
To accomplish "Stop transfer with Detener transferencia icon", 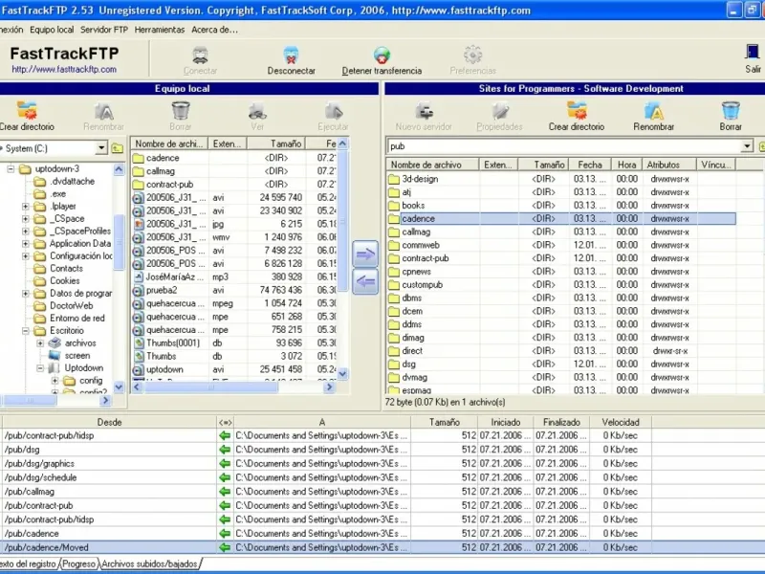I will coord(382,55).
